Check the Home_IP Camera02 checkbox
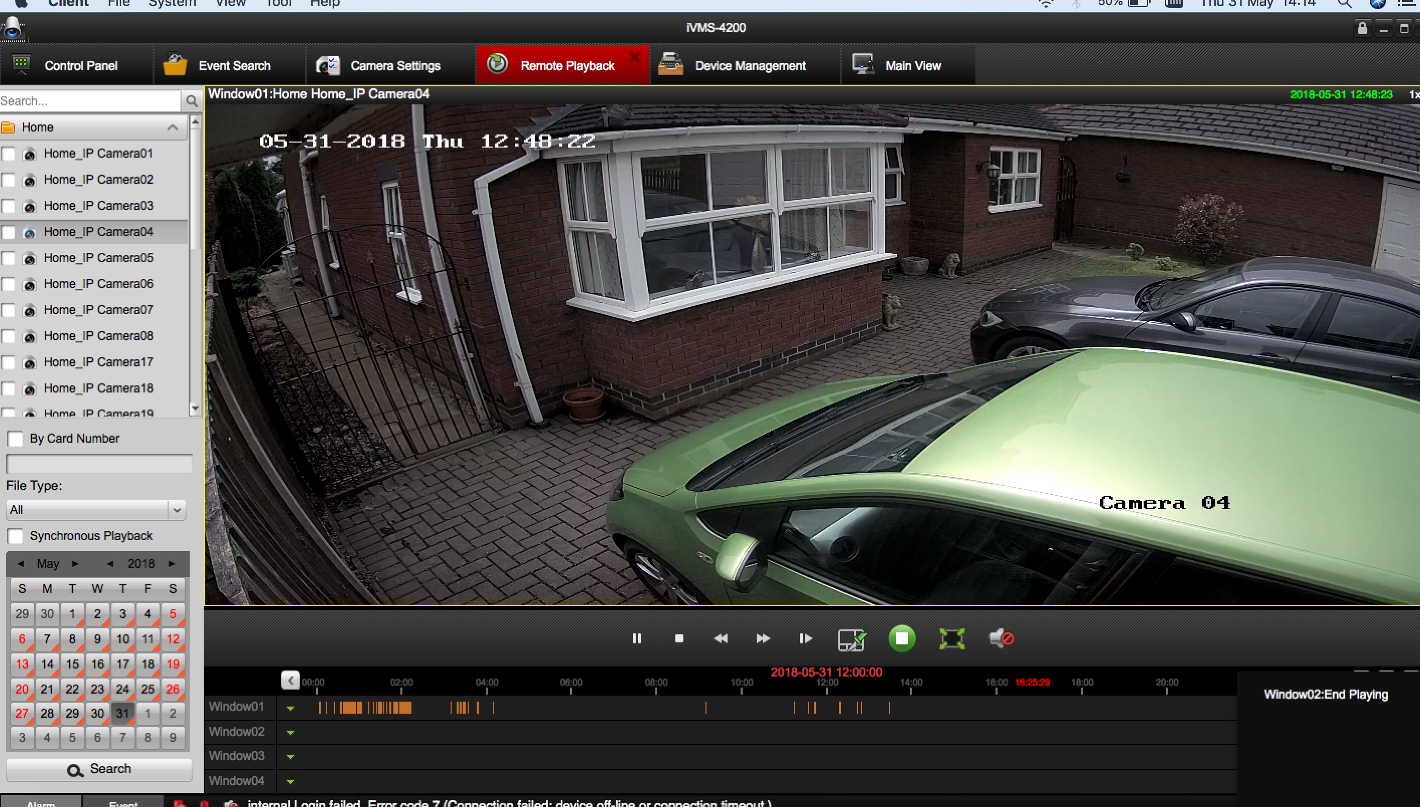 pos(9,180)
